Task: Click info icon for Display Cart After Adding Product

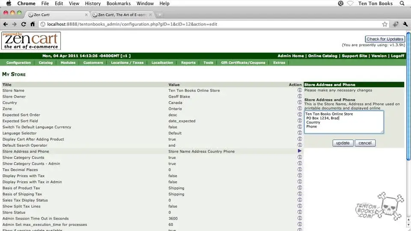Action: [300, 139]
